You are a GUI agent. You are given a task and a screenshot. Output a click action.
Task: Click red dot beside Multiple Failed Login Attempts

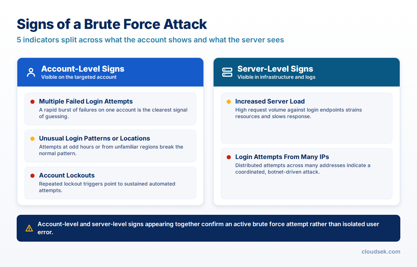click(x=32, y=102)
